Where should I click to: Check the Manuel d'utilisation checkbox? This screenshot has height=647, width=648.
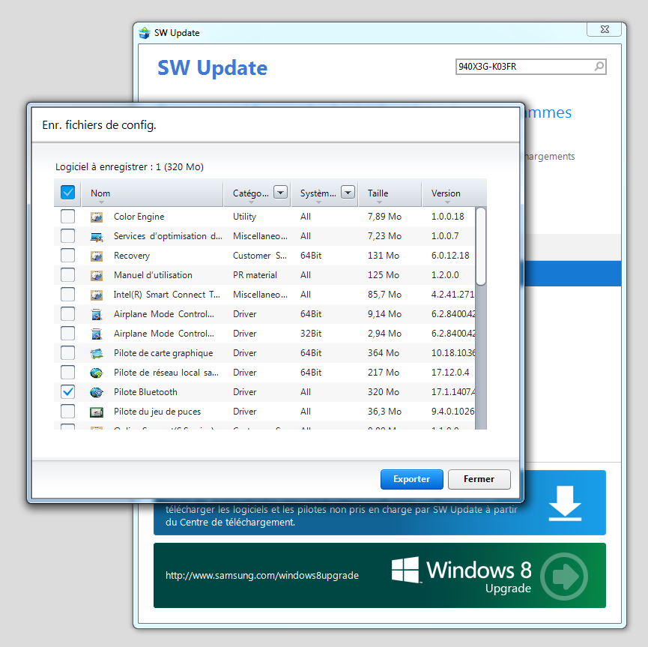(67, 274)
